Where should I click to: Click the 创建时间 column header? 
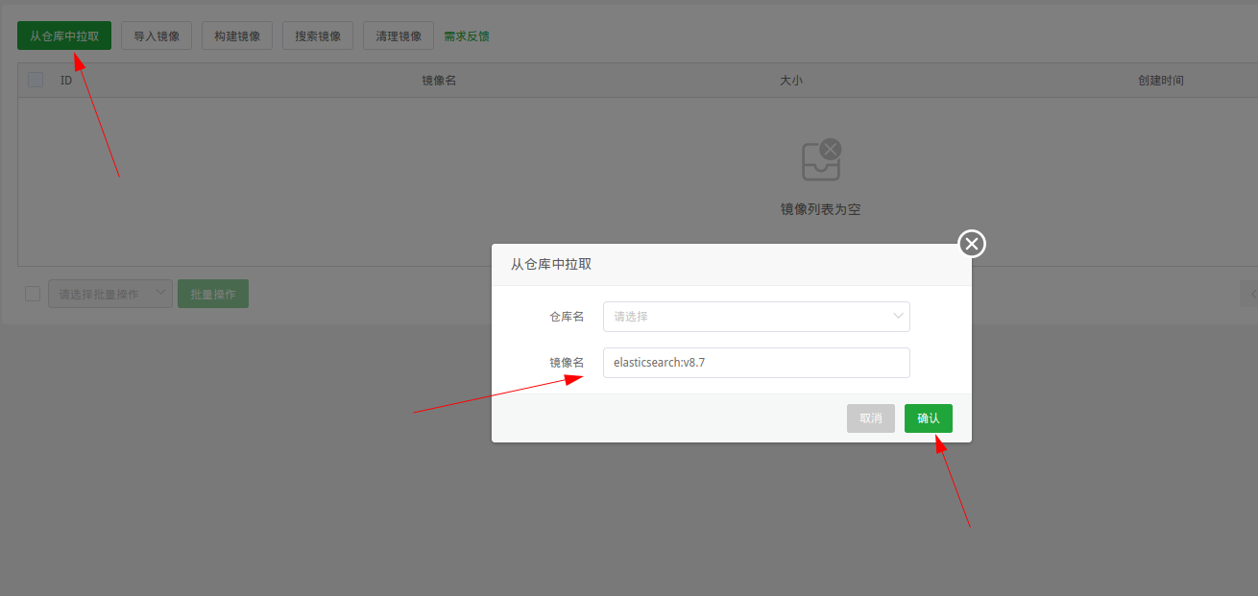[1161, 81]
